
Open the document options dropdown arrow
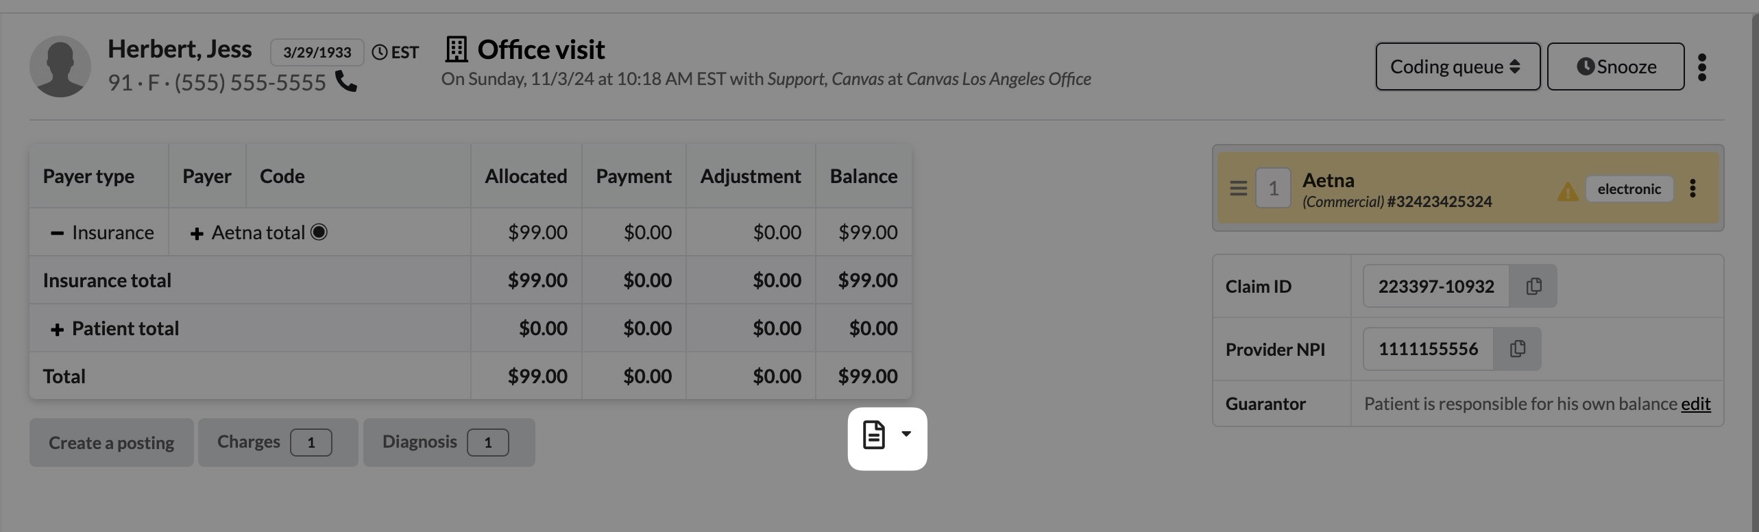coord(906,434)
